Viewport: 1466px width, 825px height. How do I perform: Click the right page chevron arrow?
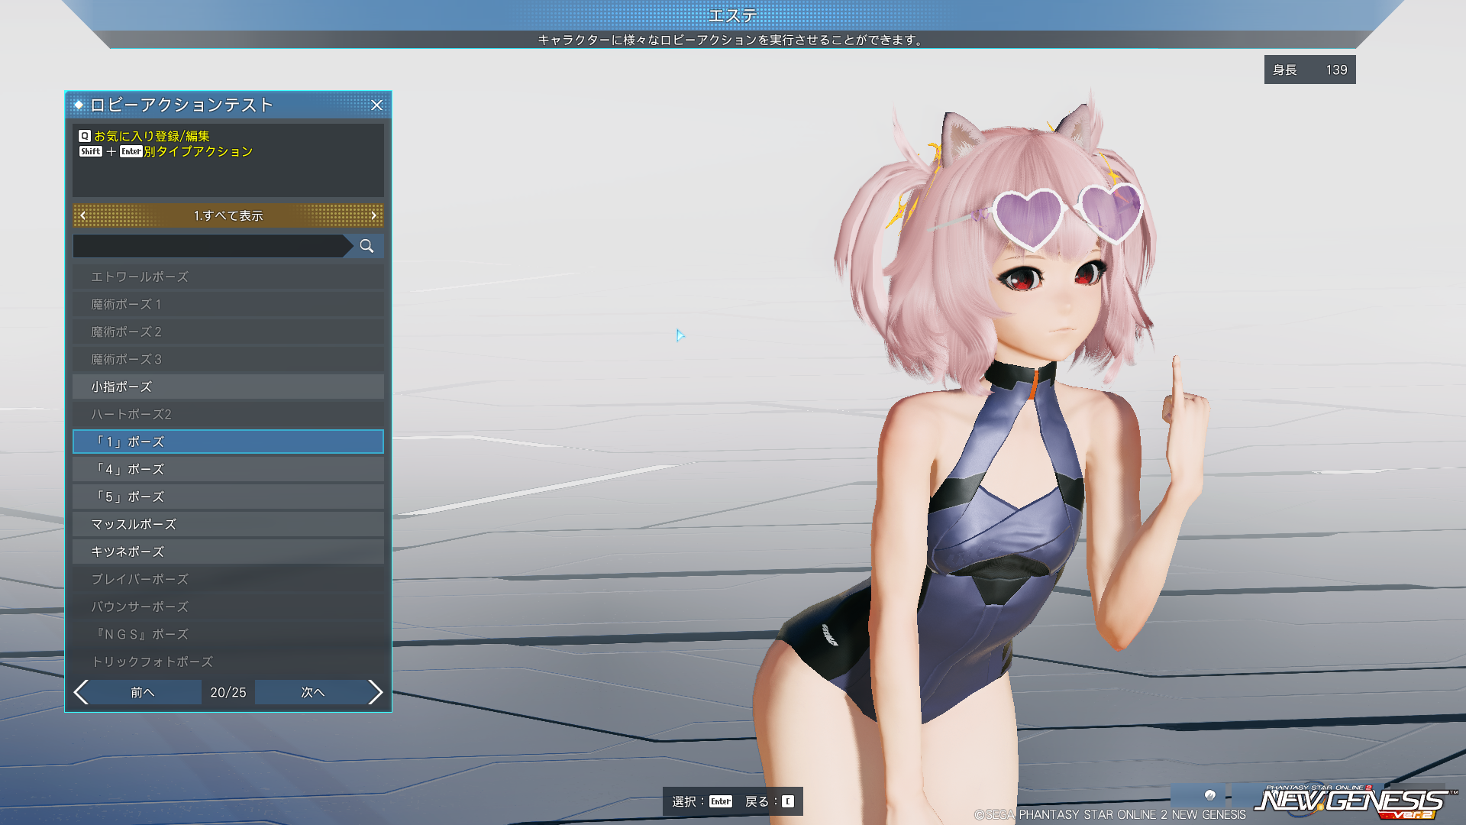[x=375, y=692]
